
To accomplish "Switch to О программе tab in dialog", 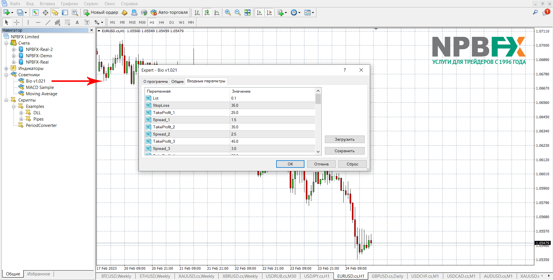I will [156, 81].
